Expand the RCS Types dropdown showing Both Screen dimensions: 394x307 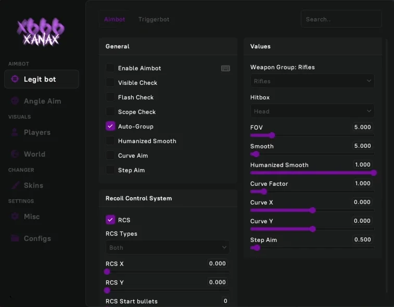coord(168,248)
